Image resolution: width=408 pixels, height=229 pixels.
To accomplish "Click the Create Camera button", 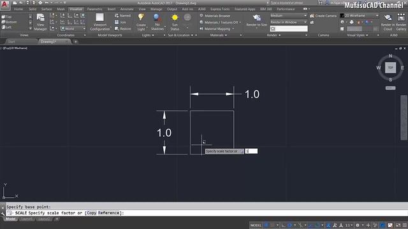I will tap(323, 16).
